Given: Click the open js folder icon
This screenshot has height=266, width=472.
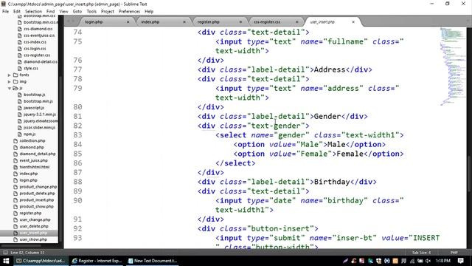Looking at the screenshot, I should tap(15, 89).
